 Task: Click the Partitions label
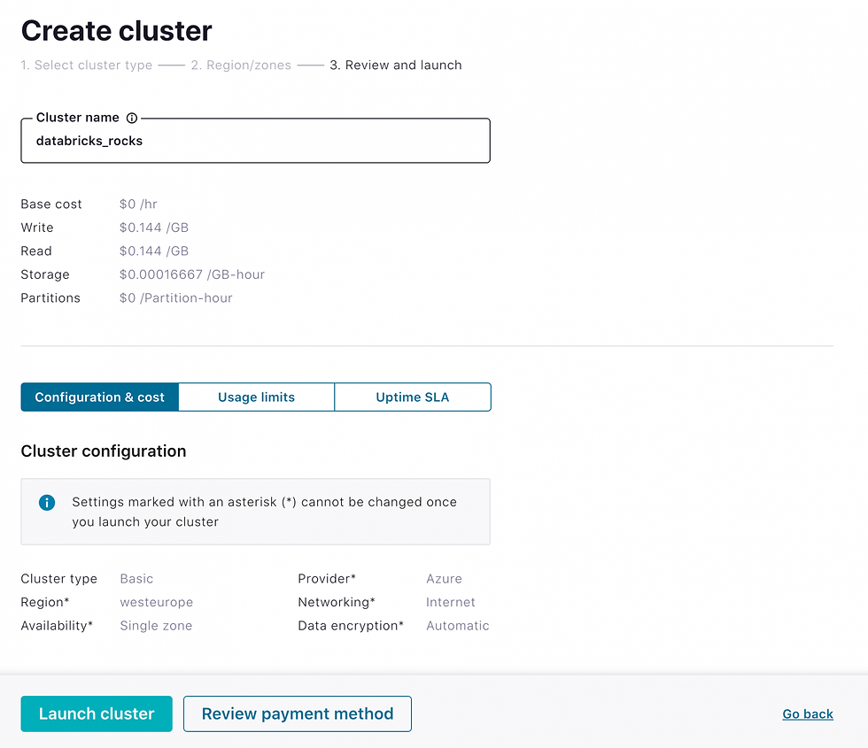click(50, 297)
